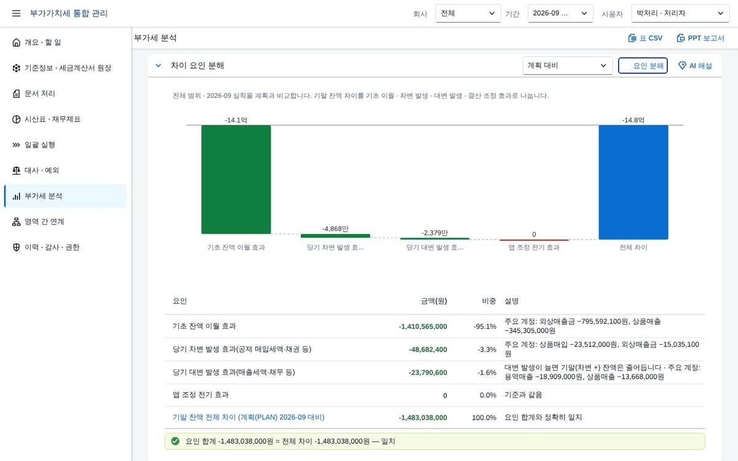Open 이력 · 감사 · 권한 menu item
Screen dimensions: 738x461
pyautogui.click(x=65, y=247)
